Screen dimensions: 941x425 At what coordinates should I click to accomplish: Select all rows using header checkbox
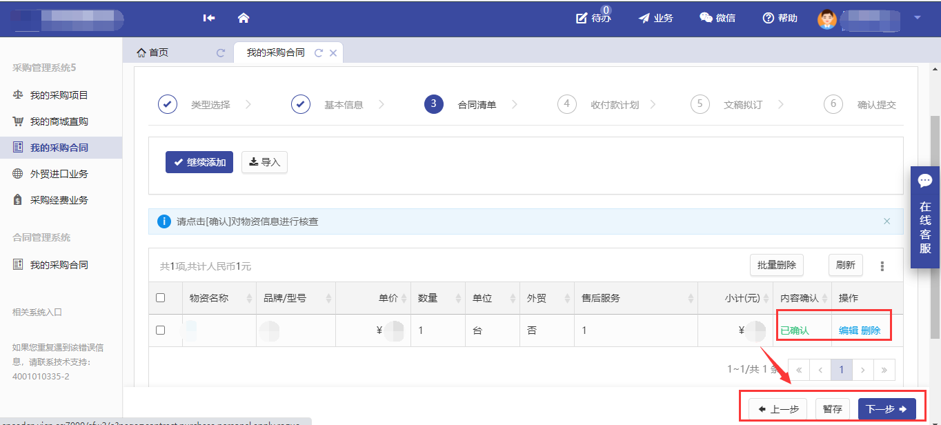pos(161,298)
